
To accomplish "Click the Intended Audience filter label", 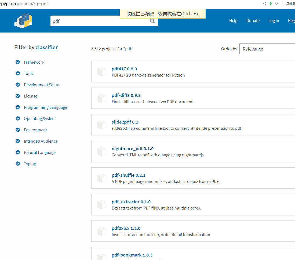I will [x=41, y=141].
